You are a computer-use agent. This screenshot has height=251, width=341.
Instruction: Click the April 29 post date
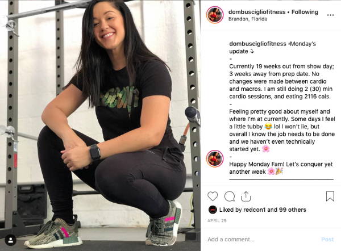pyautogui.click(x=217, y=220)
